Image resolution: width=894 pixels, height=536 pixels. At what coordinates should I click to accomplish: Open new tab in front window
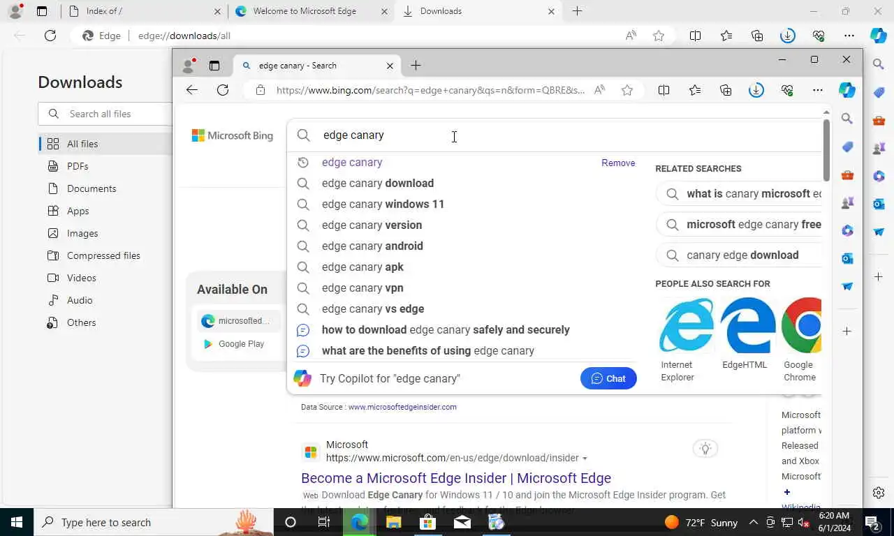(416, 66)
